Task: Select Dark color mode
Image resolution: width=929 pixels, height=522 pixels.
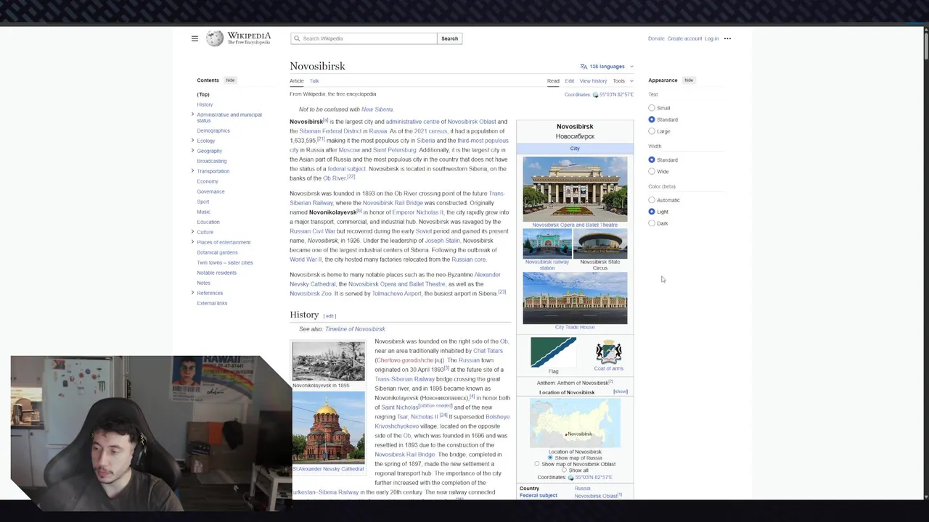Action: [x=652, y=223]
